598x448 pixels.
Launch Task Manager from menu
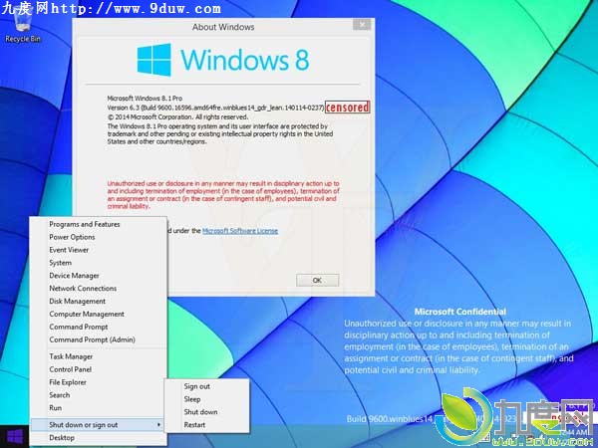tap(98, 356)
